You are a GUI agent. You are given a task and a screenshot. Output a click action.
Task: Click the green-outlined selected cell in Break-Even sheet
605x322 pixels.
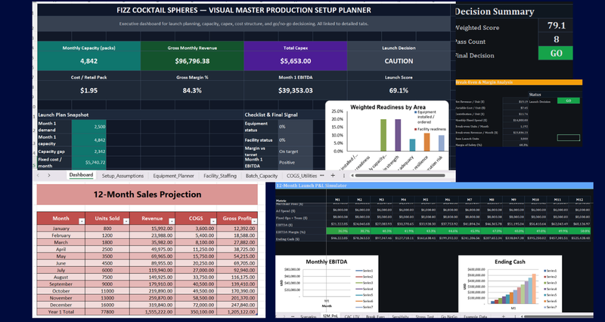(x=569, y=138)
